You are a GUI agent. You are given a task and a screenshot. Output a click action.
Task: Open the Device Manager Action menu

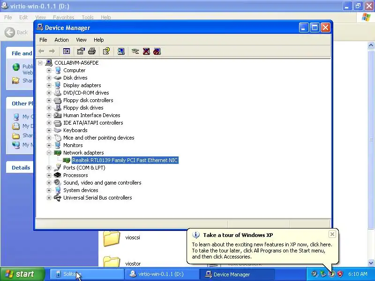click(61, 40)
